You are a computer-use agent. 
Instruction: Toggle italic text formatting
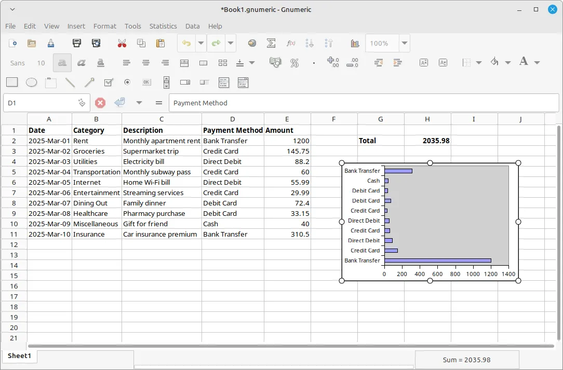81,63
